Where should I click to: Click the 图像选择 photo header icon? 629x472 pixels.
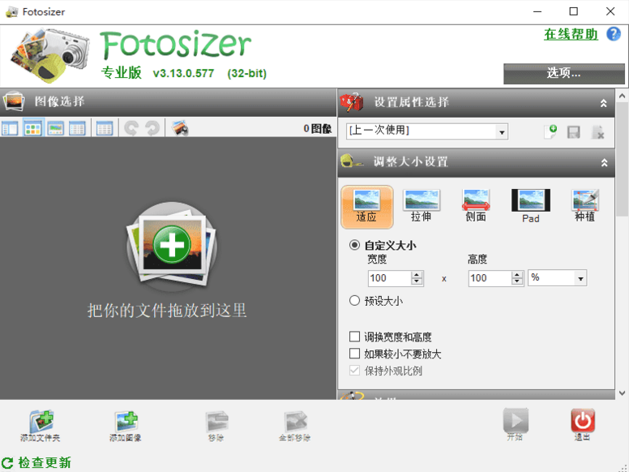coord(14,101)
